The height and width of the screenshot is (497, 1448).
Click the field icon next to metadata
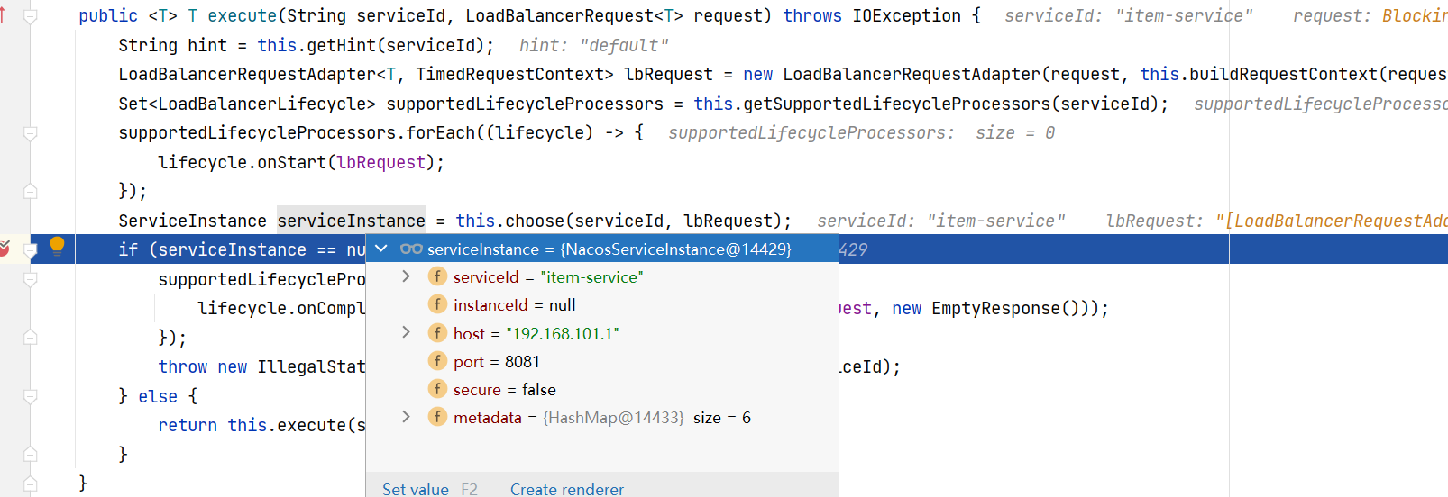pyautogui.click(x=437, y=417)
